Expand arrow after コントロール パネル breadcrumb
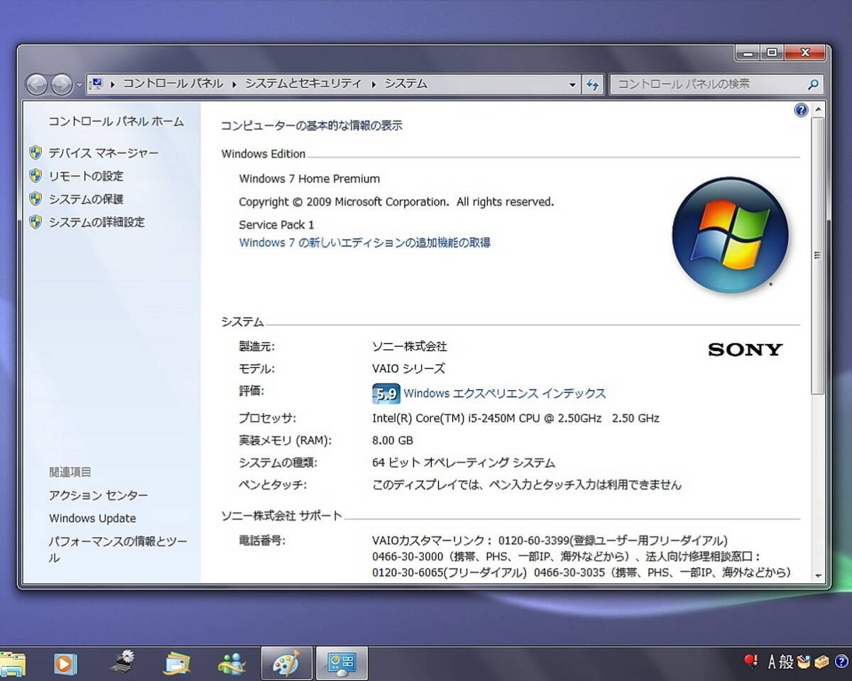The width and height of the screenshot is (852, 681). point(234,84)
